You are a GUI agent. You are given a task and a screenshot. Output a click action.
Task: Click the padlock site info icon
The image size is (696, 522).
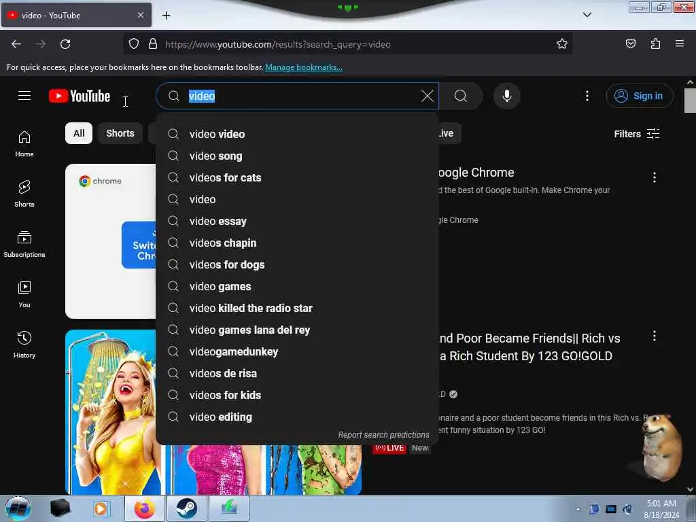click(x=153, y=44)
